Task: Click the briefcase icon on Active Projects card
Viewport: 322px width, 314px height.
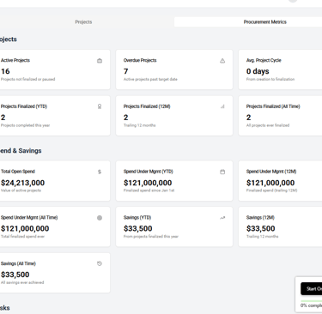Action: [100, 61]
